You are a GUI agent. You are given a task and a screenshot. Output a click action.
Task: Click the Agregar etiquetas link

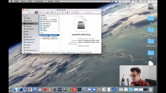pyautogui.click(x=84, y=46)
